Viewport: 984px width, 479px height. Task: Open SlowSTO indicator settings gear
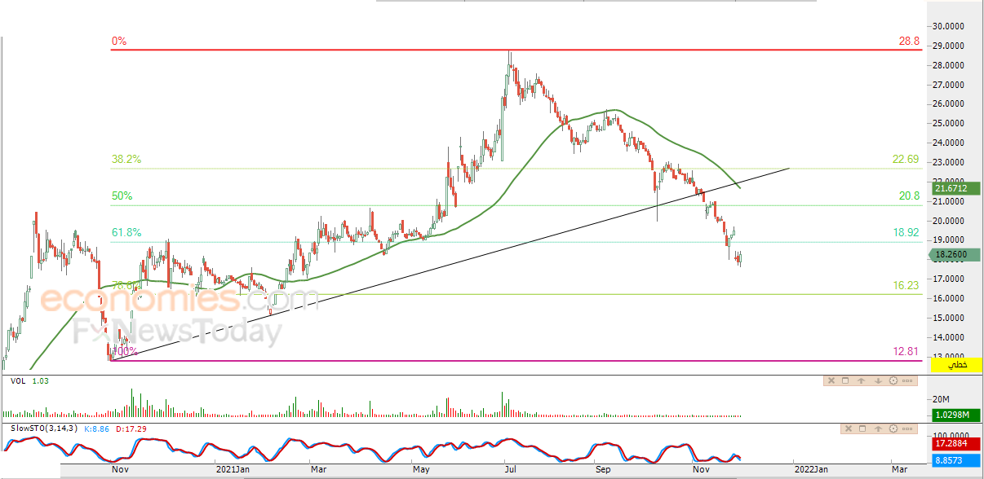coord(893,428)
